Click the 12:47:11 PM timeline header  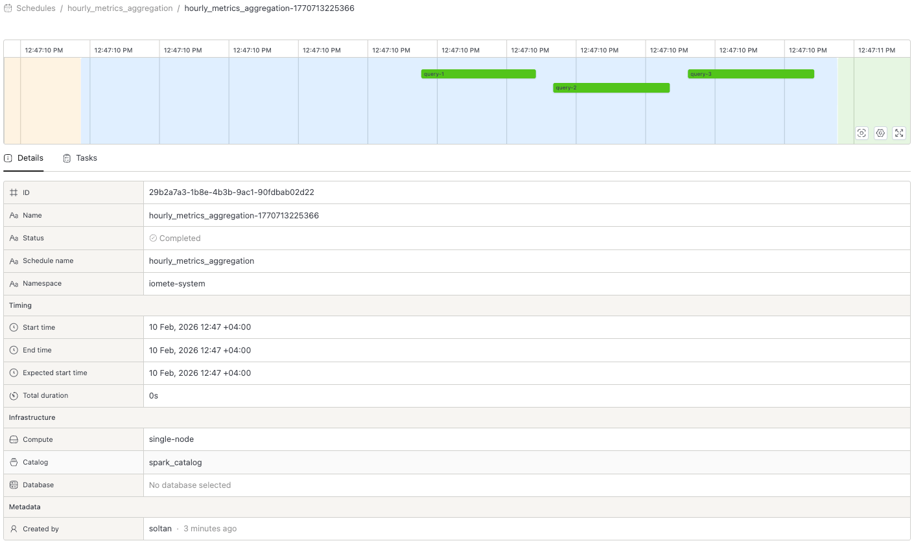pyautogui.click(x=876, y=50)
